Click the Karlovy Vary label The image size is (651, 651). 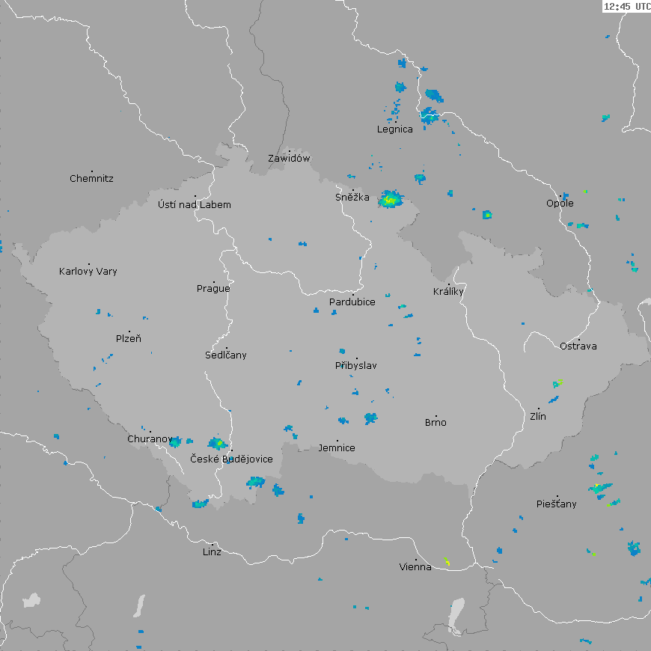tap(88, 272)
